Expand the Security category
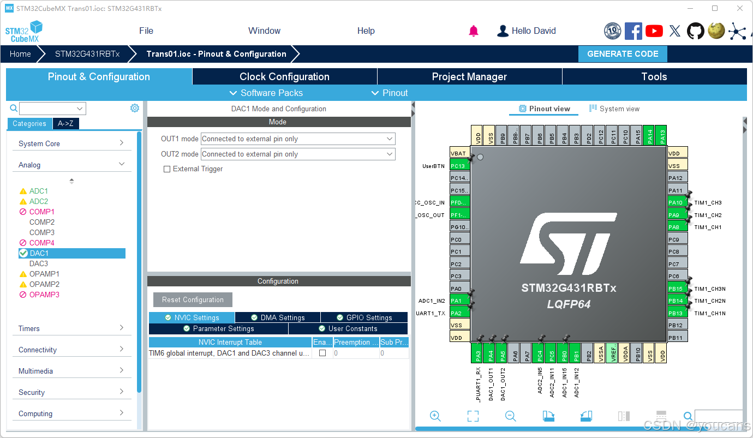 pyautogui.click(x=71, y=392)
